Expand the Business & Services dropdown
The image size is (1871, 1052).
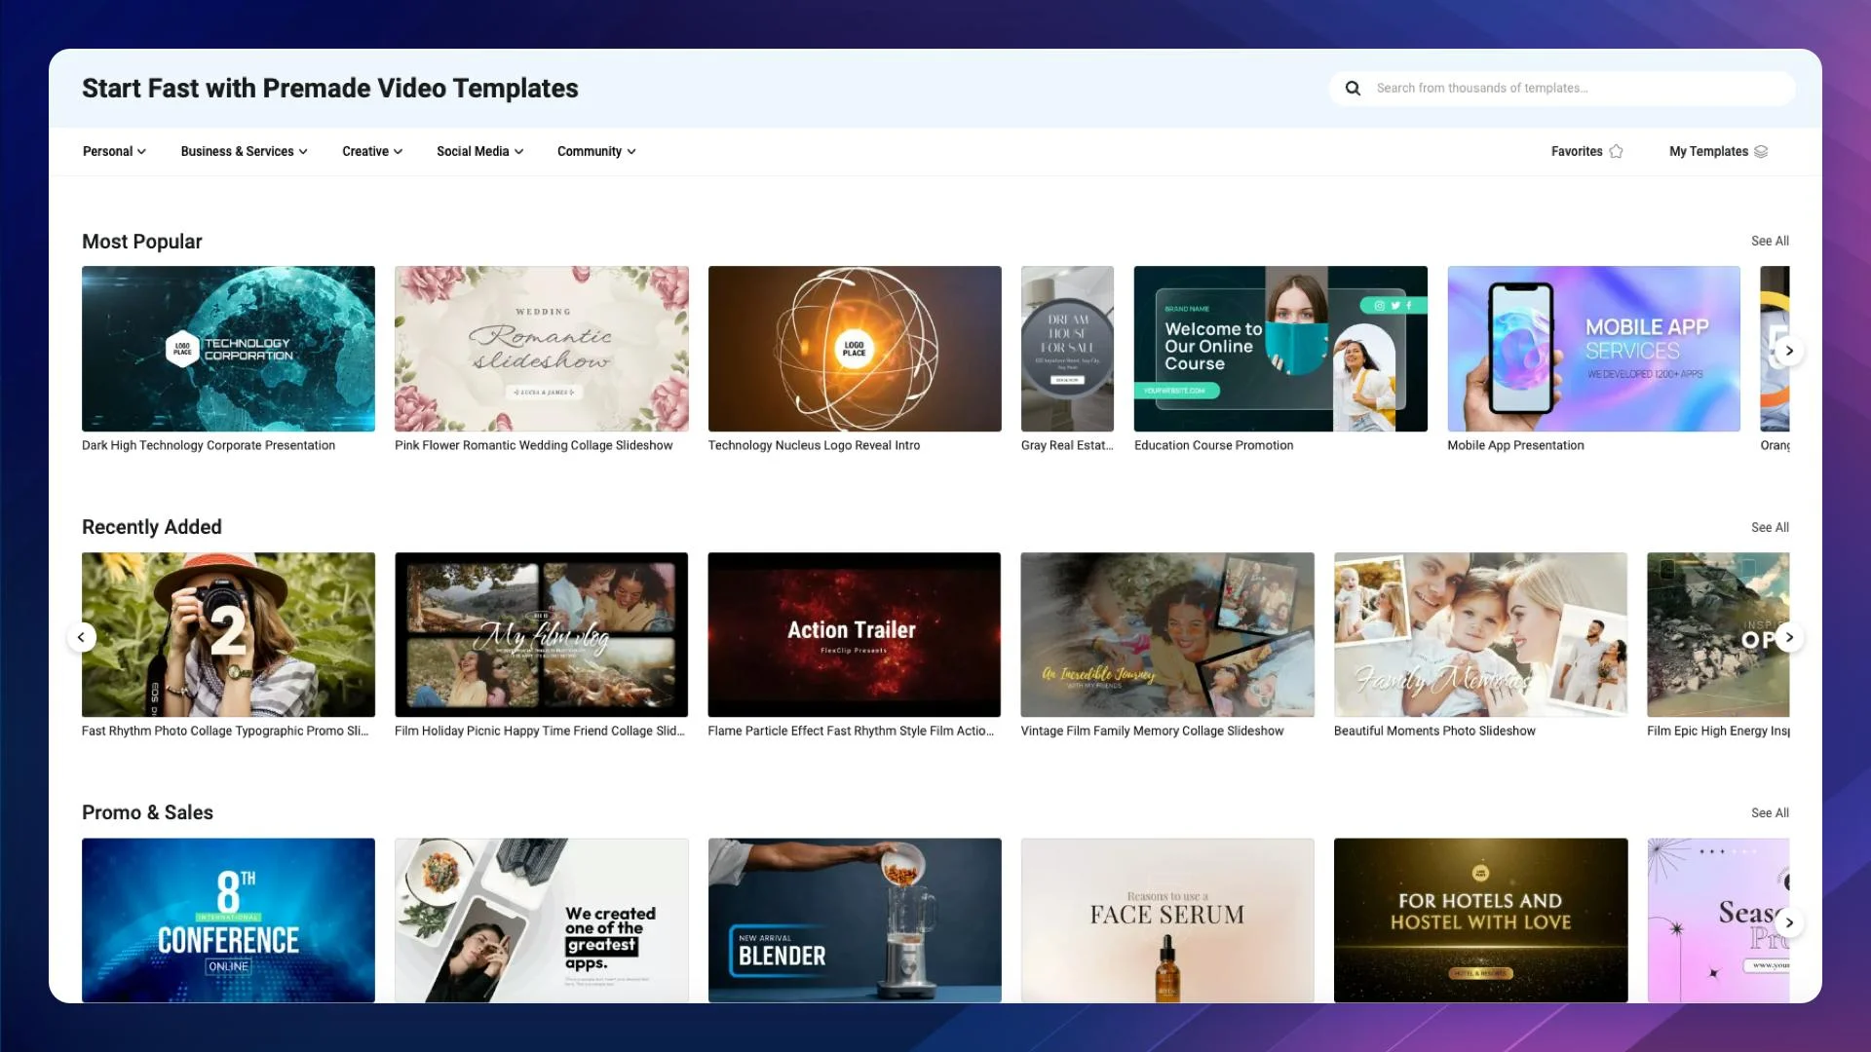[245, 152]
